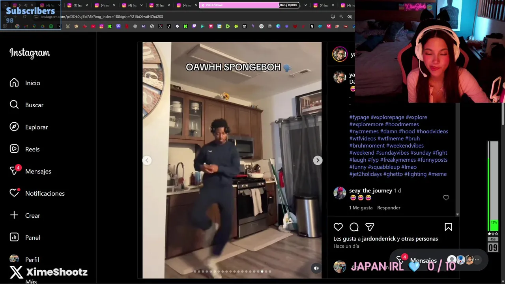Viewport: 505px width, 284px height.
Task: Click the video in the post
Action: (232, 160)
